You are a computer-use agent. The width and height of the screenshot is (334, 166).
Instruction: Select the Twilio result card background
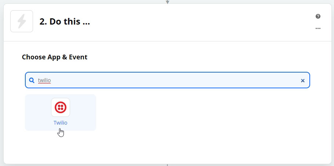click(x=61, y=112)
